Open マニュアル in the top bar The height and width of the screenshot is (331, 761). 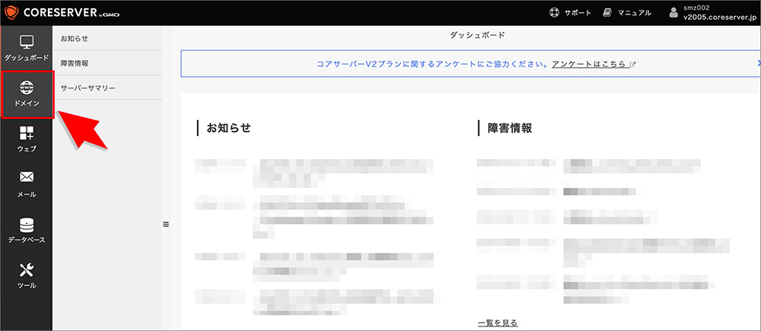click(627, 13)
